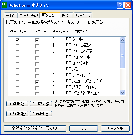This screenshot has height=135, width=133.
Task: Click the RoboForm icon in the title bar
Action: point(4,5)
